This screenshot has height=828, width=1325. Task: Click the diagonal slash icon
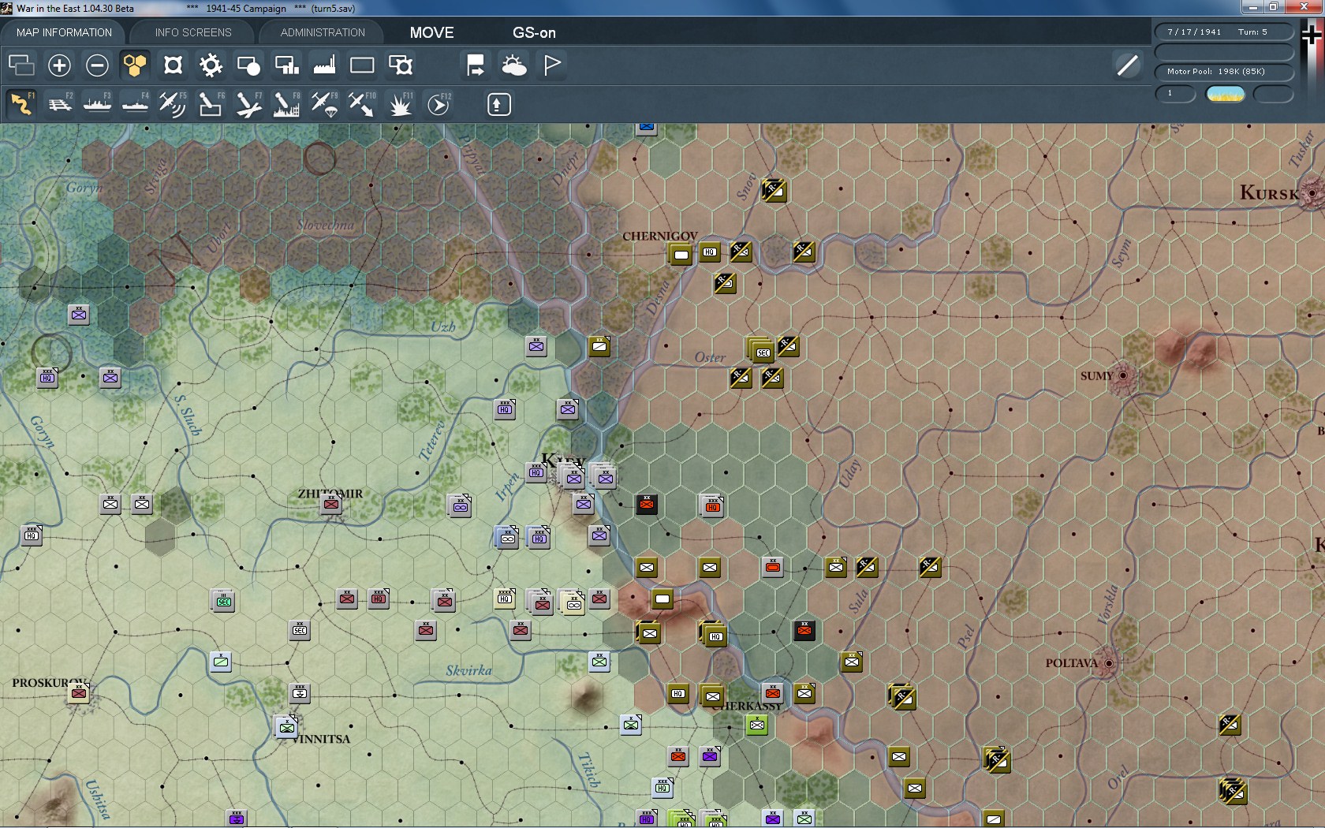[x=1127, y=65]
